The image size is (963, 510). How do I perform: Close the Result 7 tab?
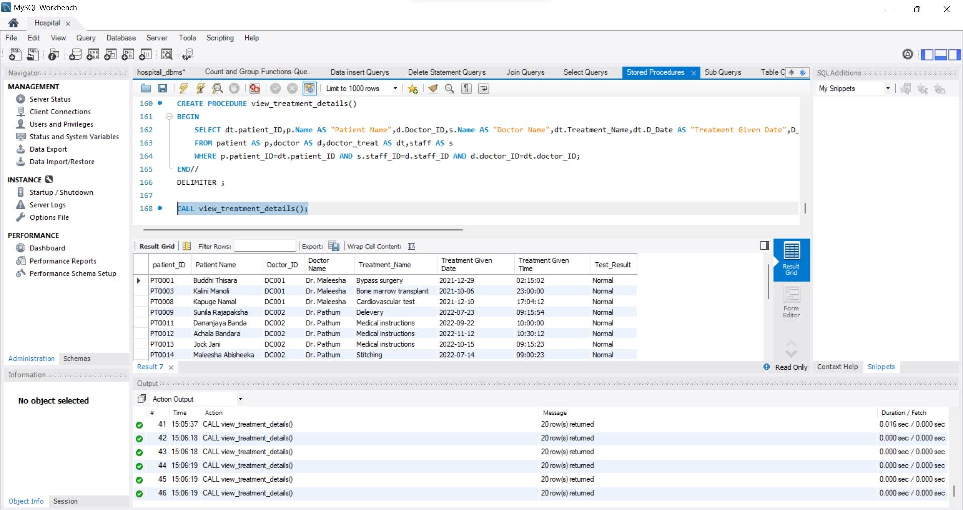tap(171, 367)
